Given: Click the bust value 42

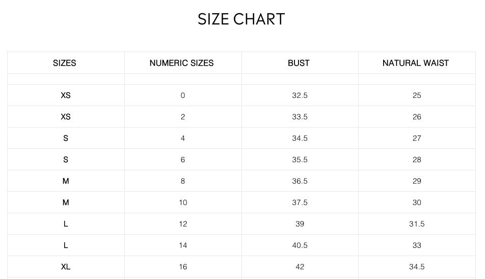Looking at the screenshot, I should click(x=300, y=267).
